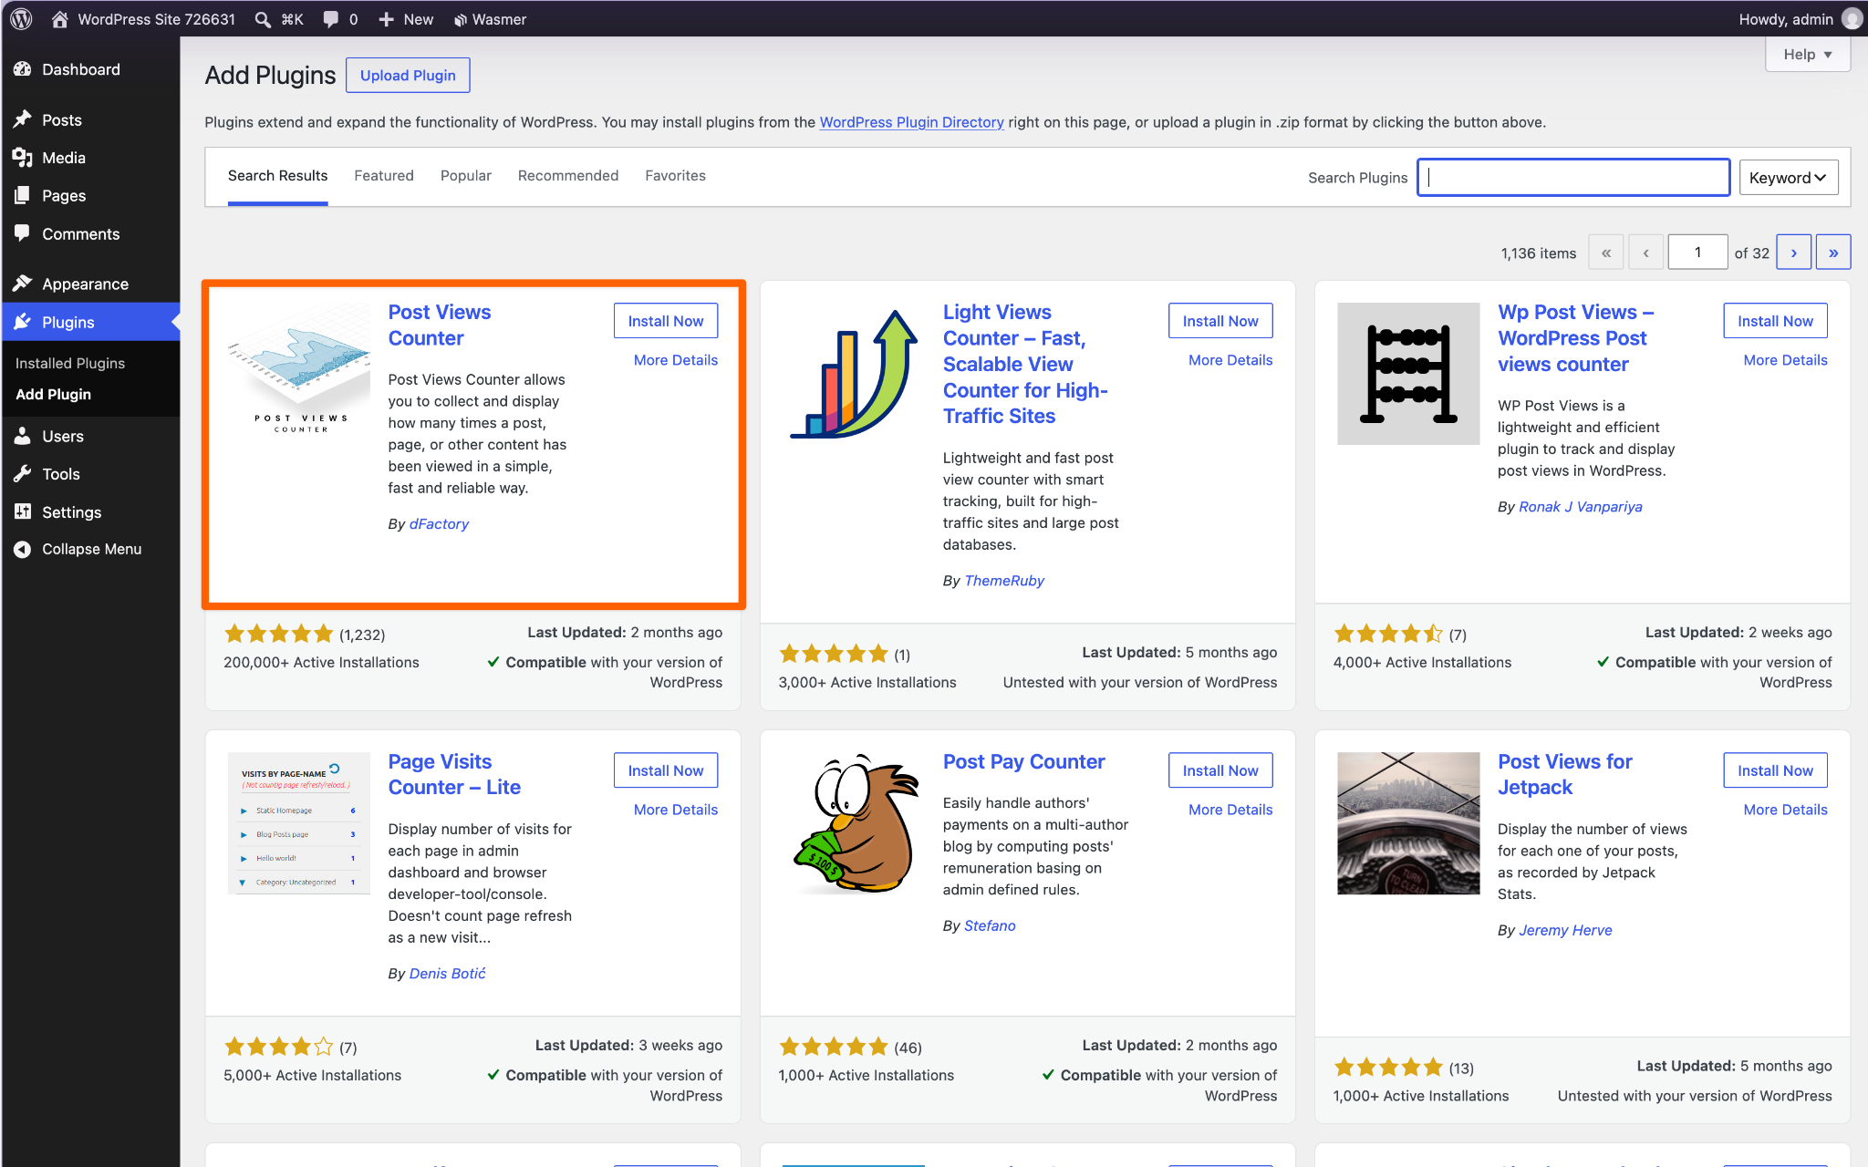Click the Post Pay Counter owl thumbnail
This screenshot has width=1868, height=1167.
pos(856,823)
